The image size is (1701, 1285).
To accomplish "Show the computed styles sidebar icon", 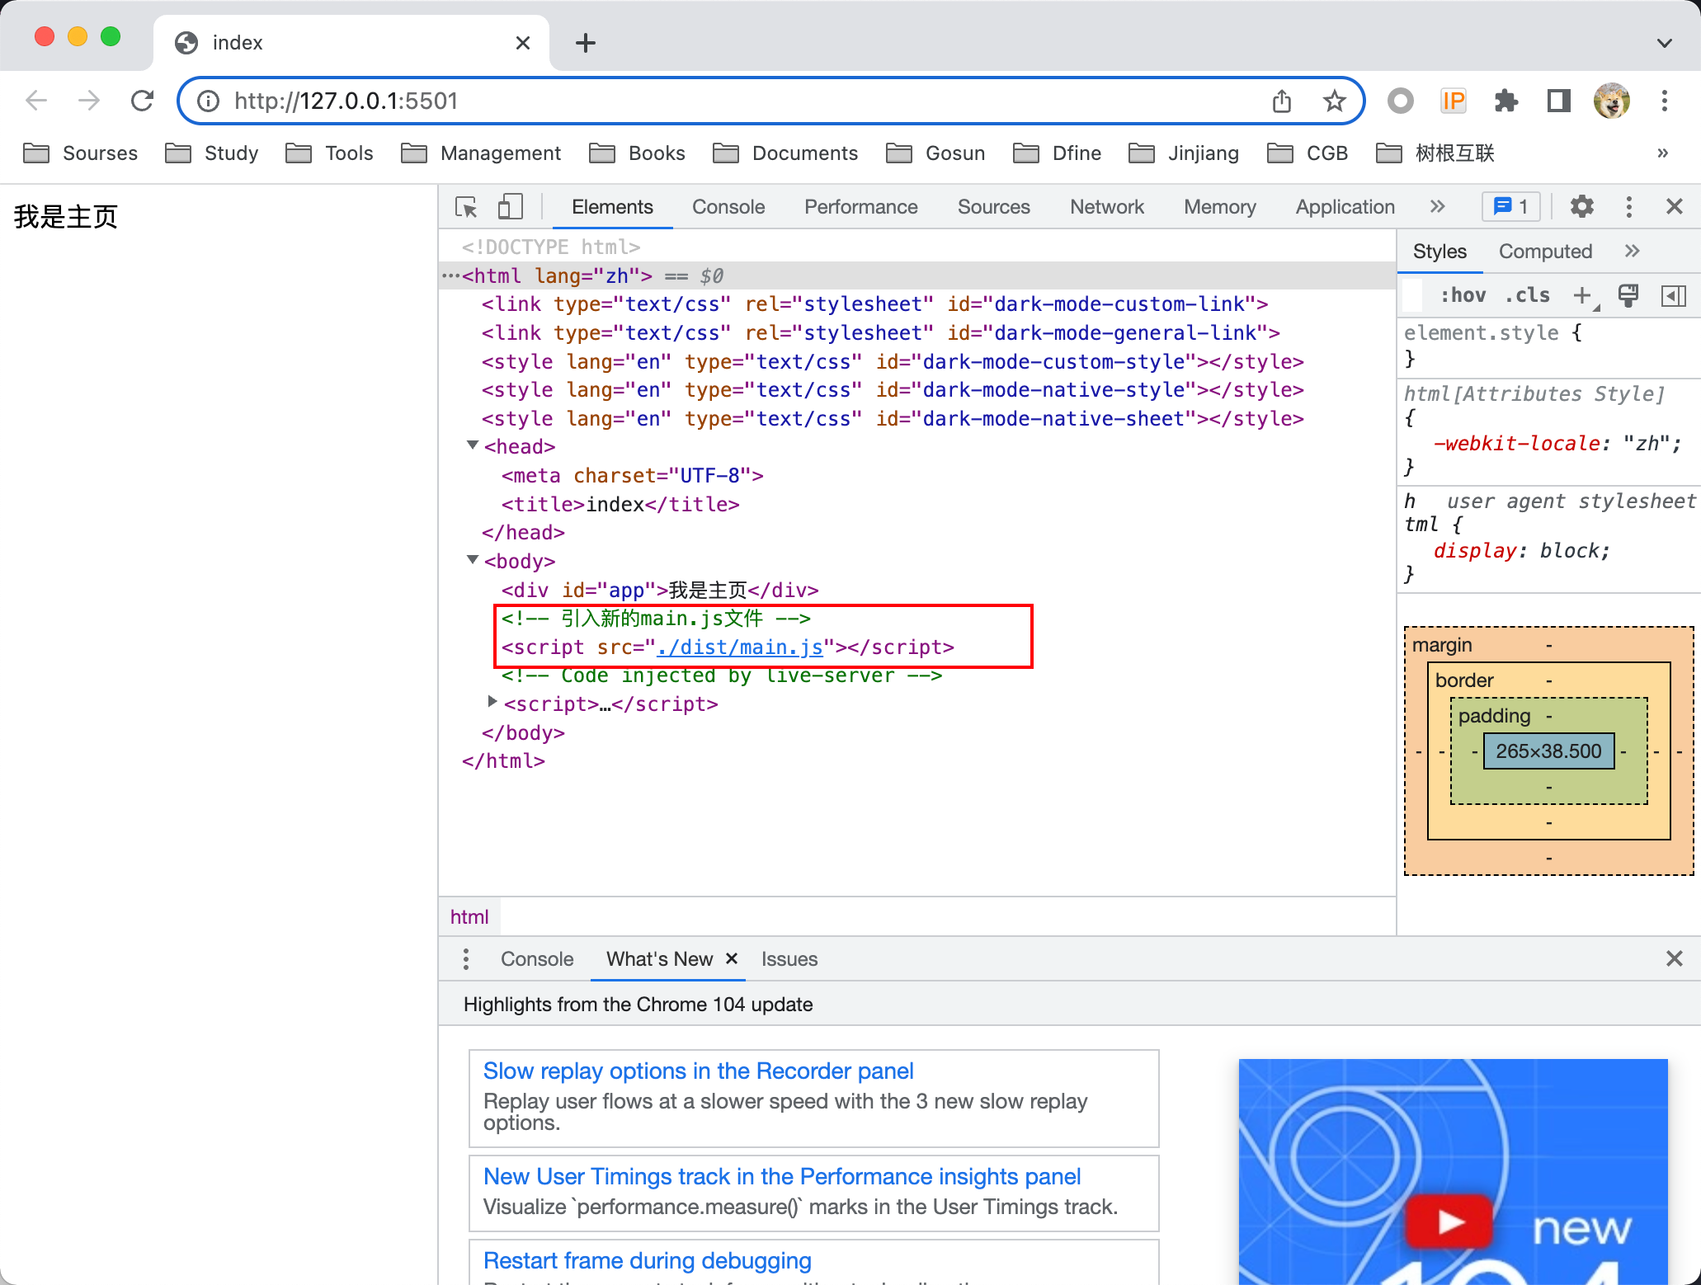I will tap(1674, 295).
